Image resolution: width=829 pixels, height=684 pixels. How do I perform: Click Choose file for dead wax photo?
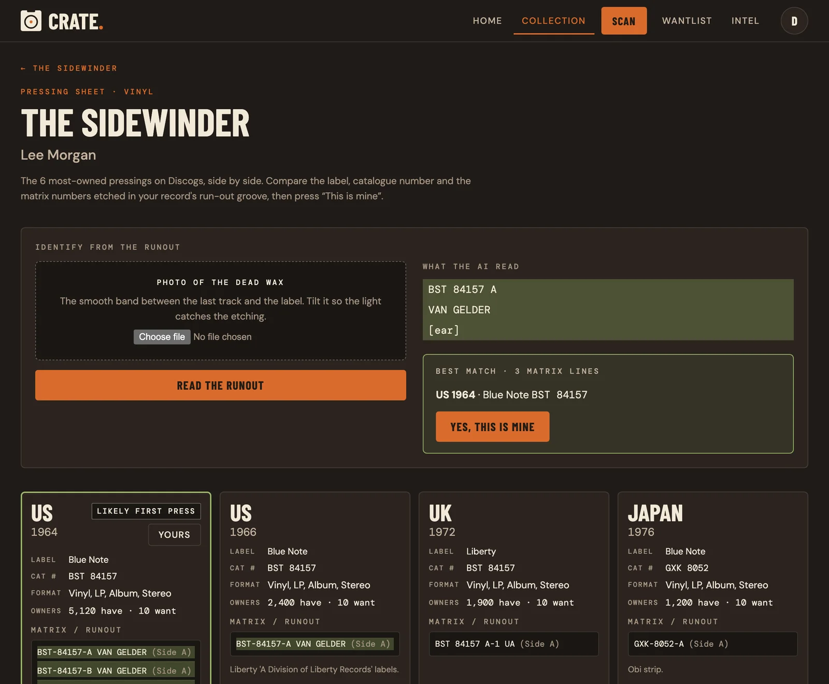[x=162, y=337]
